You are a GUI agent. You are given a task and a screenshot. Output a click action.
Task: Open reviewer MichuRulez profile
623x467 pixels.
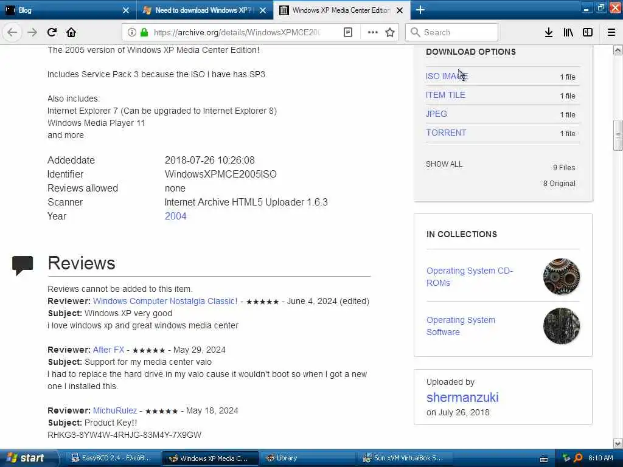tap(115, 410)
